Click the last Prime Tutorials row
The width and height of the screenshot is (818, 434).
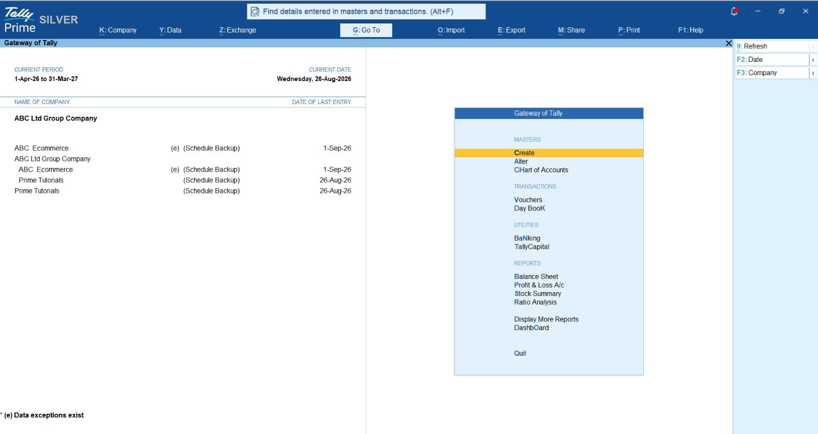[x=183, y=191]
